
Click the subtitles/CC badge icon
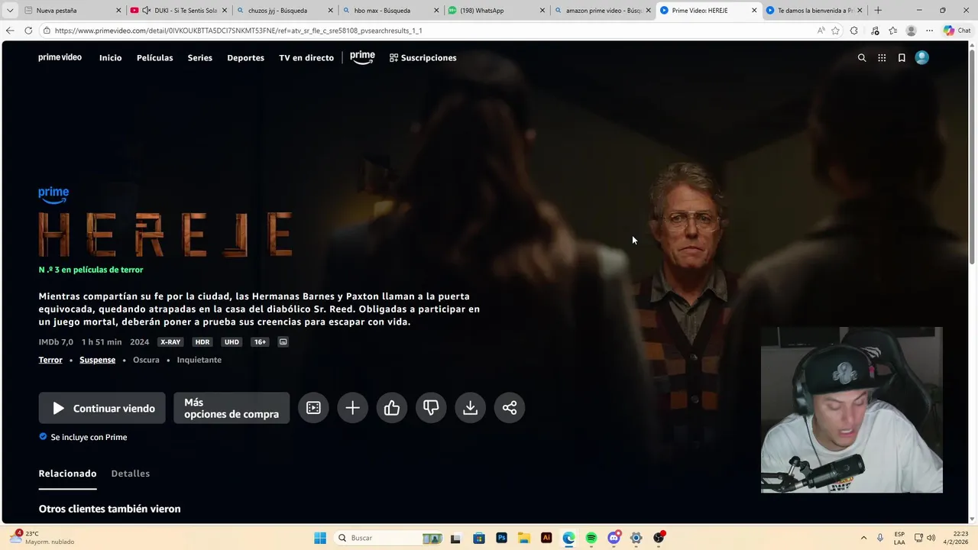tap(283, 342)
